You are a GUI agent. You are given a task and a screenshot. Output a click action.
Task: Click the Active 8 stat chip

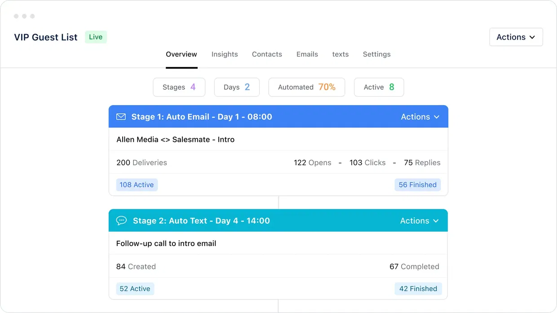click(x=379, y=87)
